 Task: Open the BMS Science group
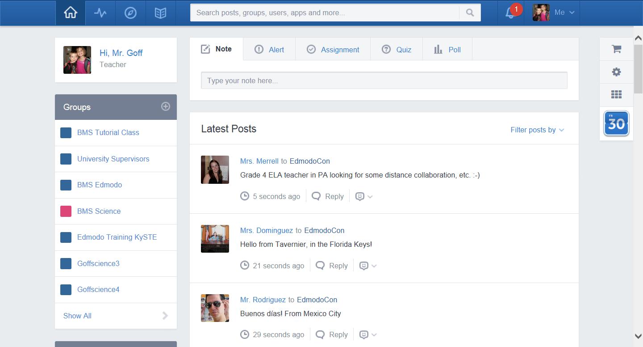pos(99,211)
